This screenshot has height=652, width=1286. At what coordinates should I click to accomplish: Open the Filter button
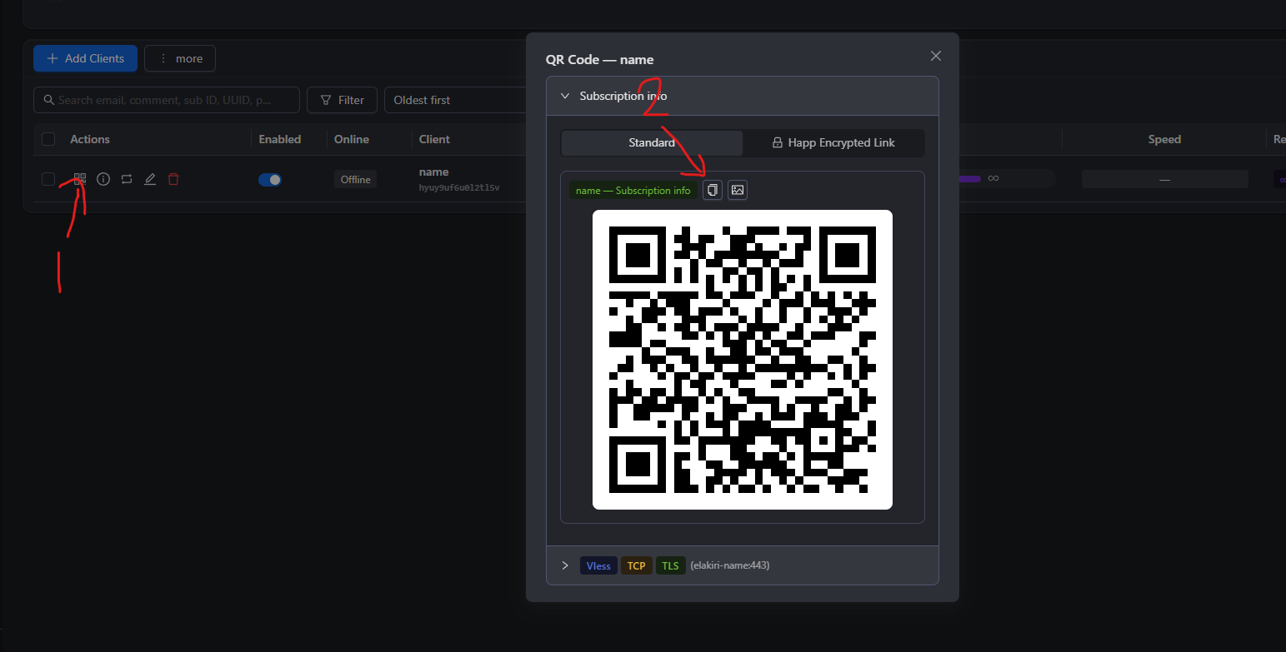[x=342, y=100]
